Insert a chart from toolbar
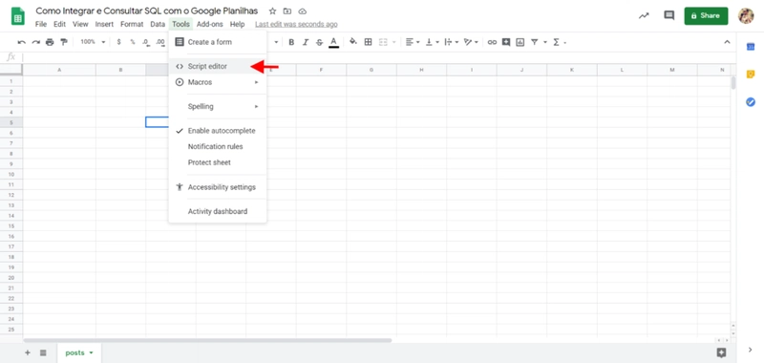The width and height of the screenshot is (764, 363). (x=520, y=42)
